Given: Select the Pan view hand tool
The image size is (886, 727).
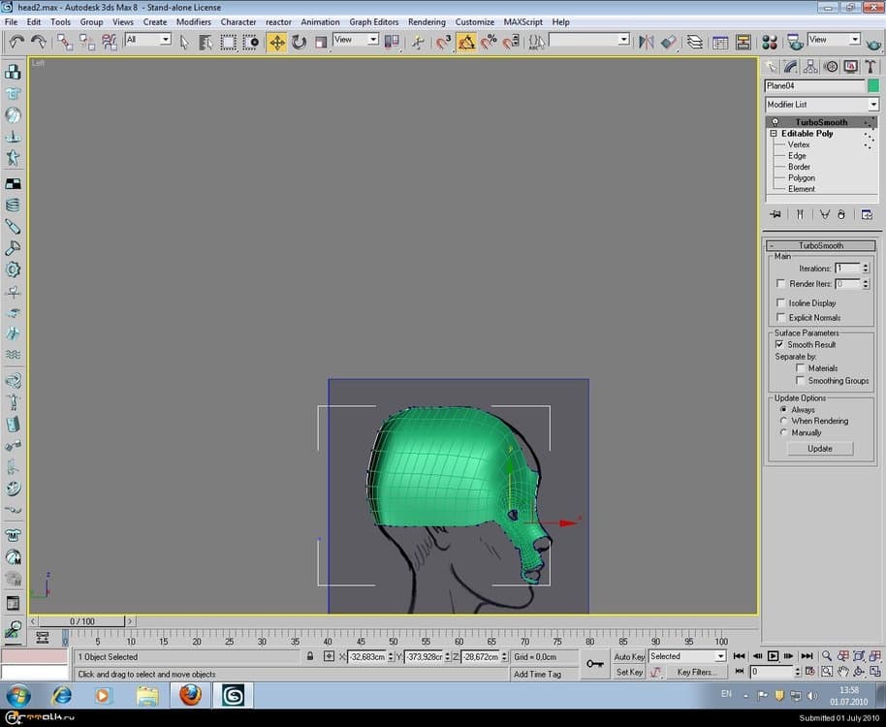Looking at the screenshot, I should [844, 672].
